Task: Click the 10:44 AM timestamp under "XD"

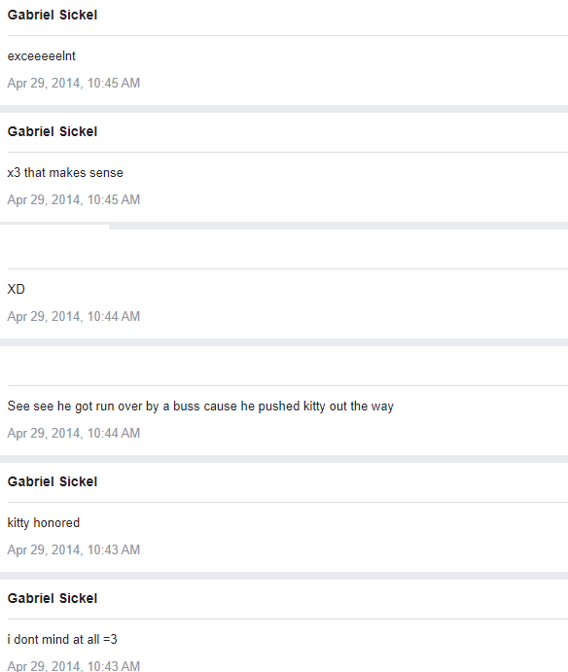Action: 74,316
